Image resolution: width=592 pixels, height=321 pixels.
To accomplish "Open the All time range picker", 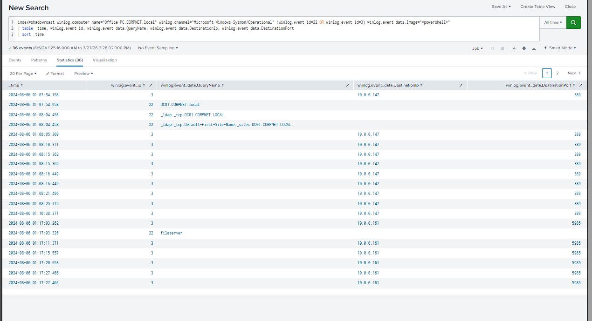I will [x=553, y=22].
